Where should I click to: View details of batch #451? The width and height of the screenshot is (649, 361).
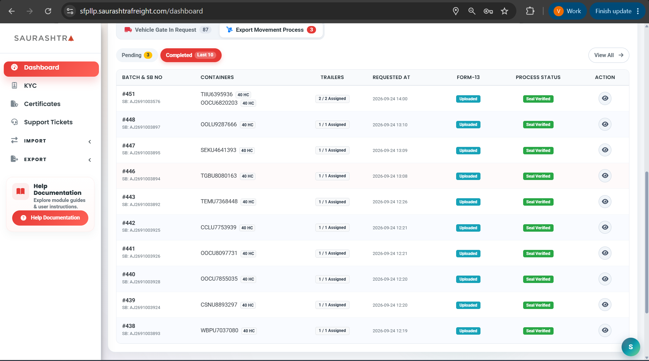click(x=605, y=98)
